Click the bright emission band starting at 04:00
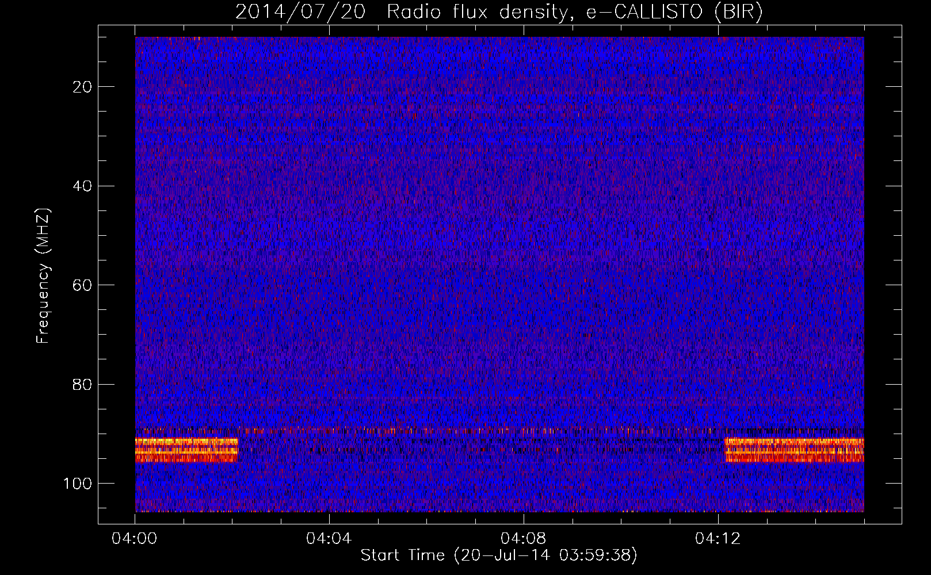Image resolution: width=931 pixels, height=575 pixels. point(186,450)
